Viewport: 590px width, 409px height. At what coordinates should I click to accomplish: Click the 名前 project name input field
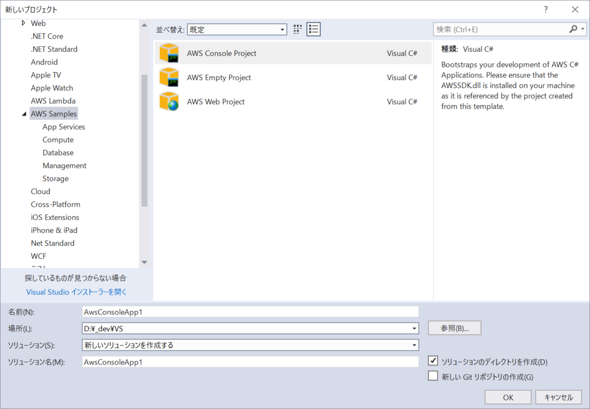(x=250, y=312)
